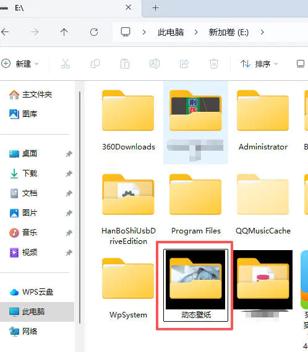Select the WpSystem folder
Image resolution: width=308 pixels, height=352 pixels.
coord(128,288)
